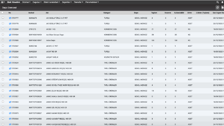Open the apps grid menu icon

pos(3,2)
